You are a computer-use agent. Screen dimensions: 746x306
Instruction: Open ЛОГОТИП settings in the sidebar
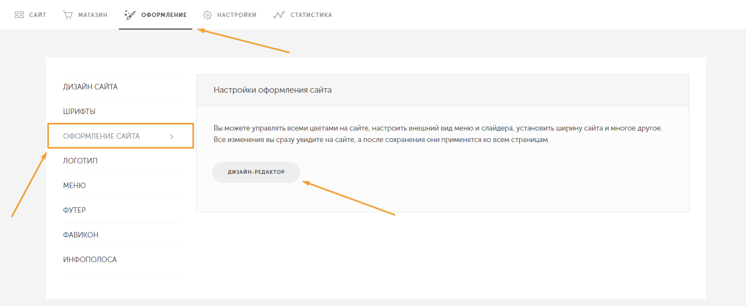80,161
